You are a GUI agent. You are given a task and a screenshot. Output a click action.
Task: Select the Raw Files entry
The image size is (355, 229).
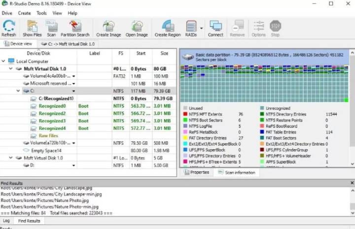tap(48, 135)
